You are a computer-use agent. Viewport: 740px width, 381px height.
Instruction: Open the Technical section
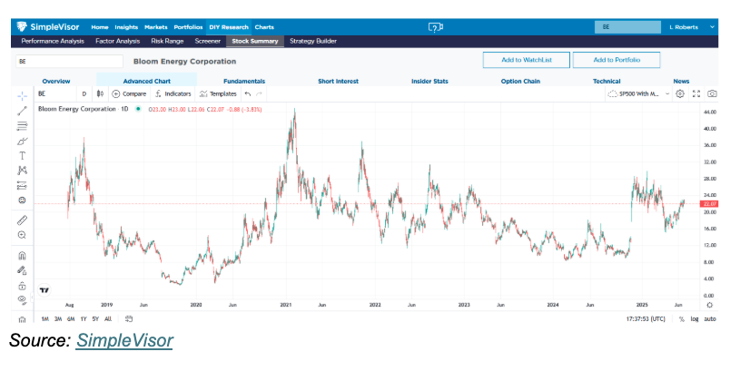point(607,81)
